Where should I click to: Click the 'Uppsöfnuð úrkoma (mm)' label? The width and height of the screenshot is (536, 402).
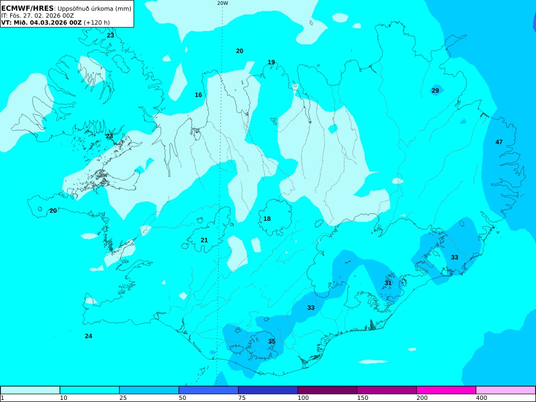point(94,9)
